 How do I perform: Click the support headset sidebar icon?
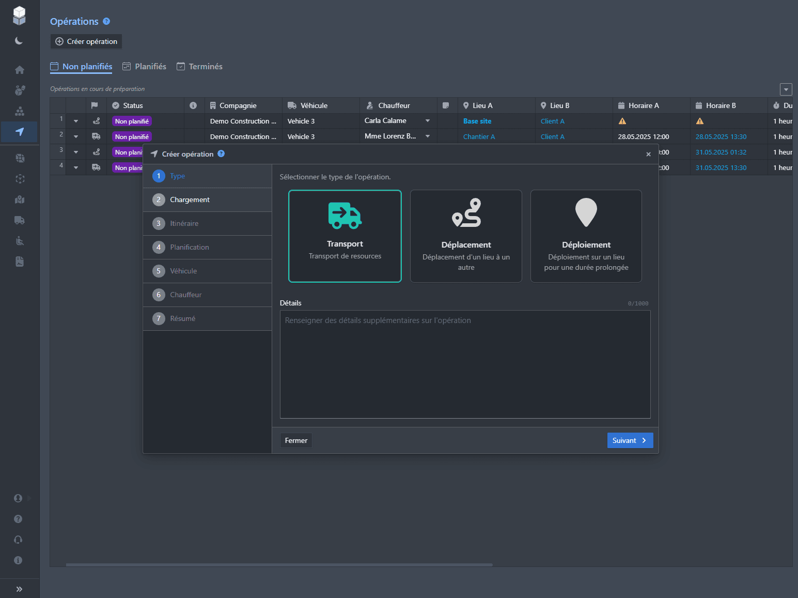[x=18, y=540]
